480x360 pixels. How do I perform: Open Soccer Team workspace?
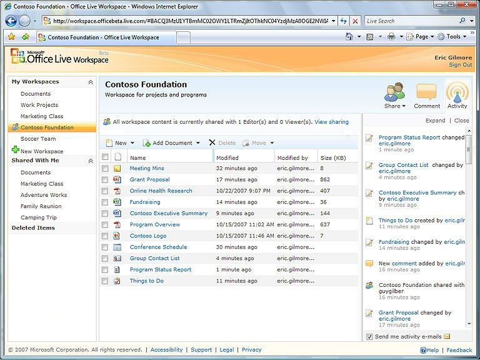click(38, 139)
